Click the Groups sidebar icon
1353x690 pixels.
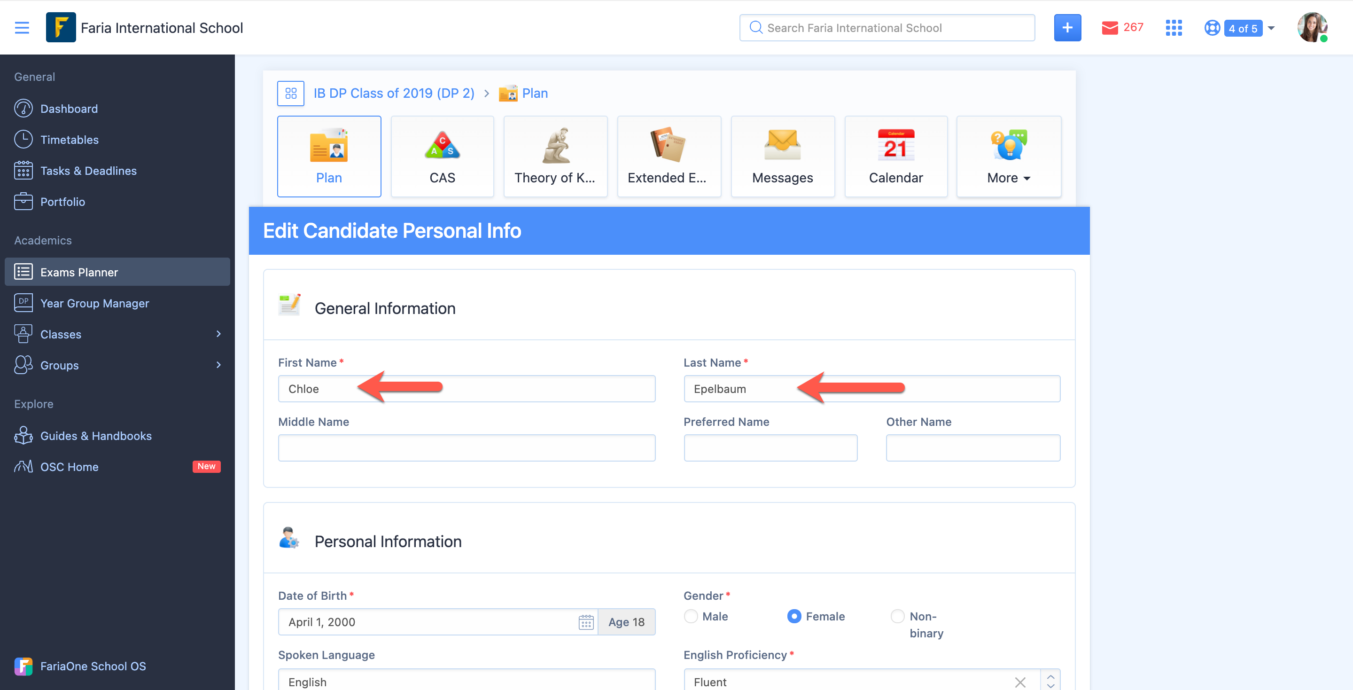(23, 365)
